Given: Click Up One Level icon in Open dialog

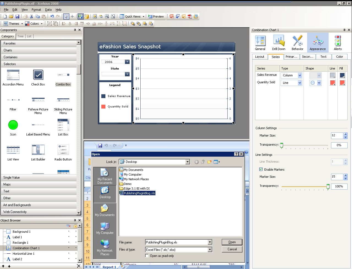Looking at the screenshot, I should pyautogui.click(x=203, y=162).
